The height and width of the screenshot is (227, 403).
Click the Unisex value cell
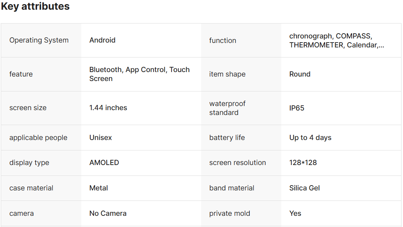pos(100,138)
